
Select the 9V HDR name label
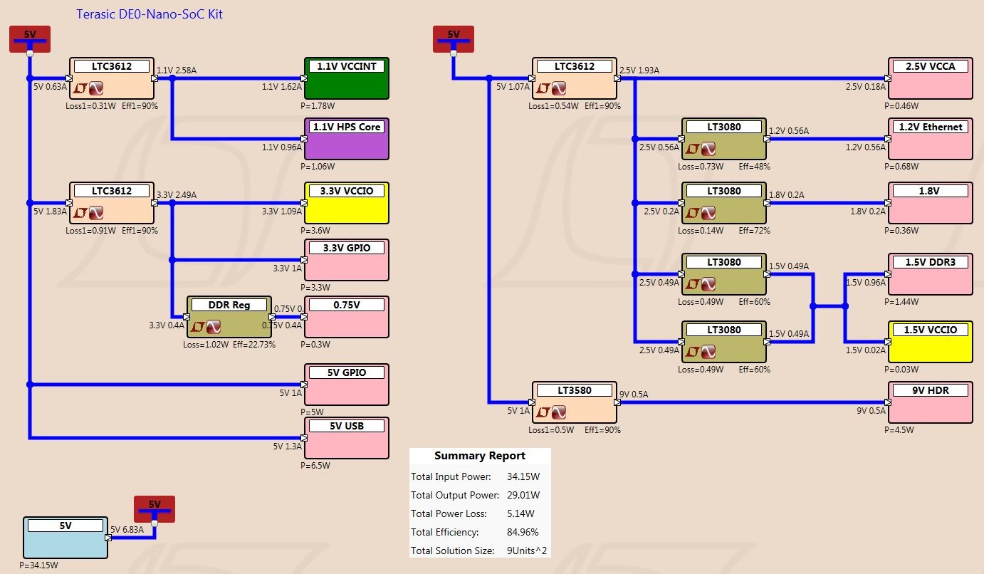[x=931, y=390]
